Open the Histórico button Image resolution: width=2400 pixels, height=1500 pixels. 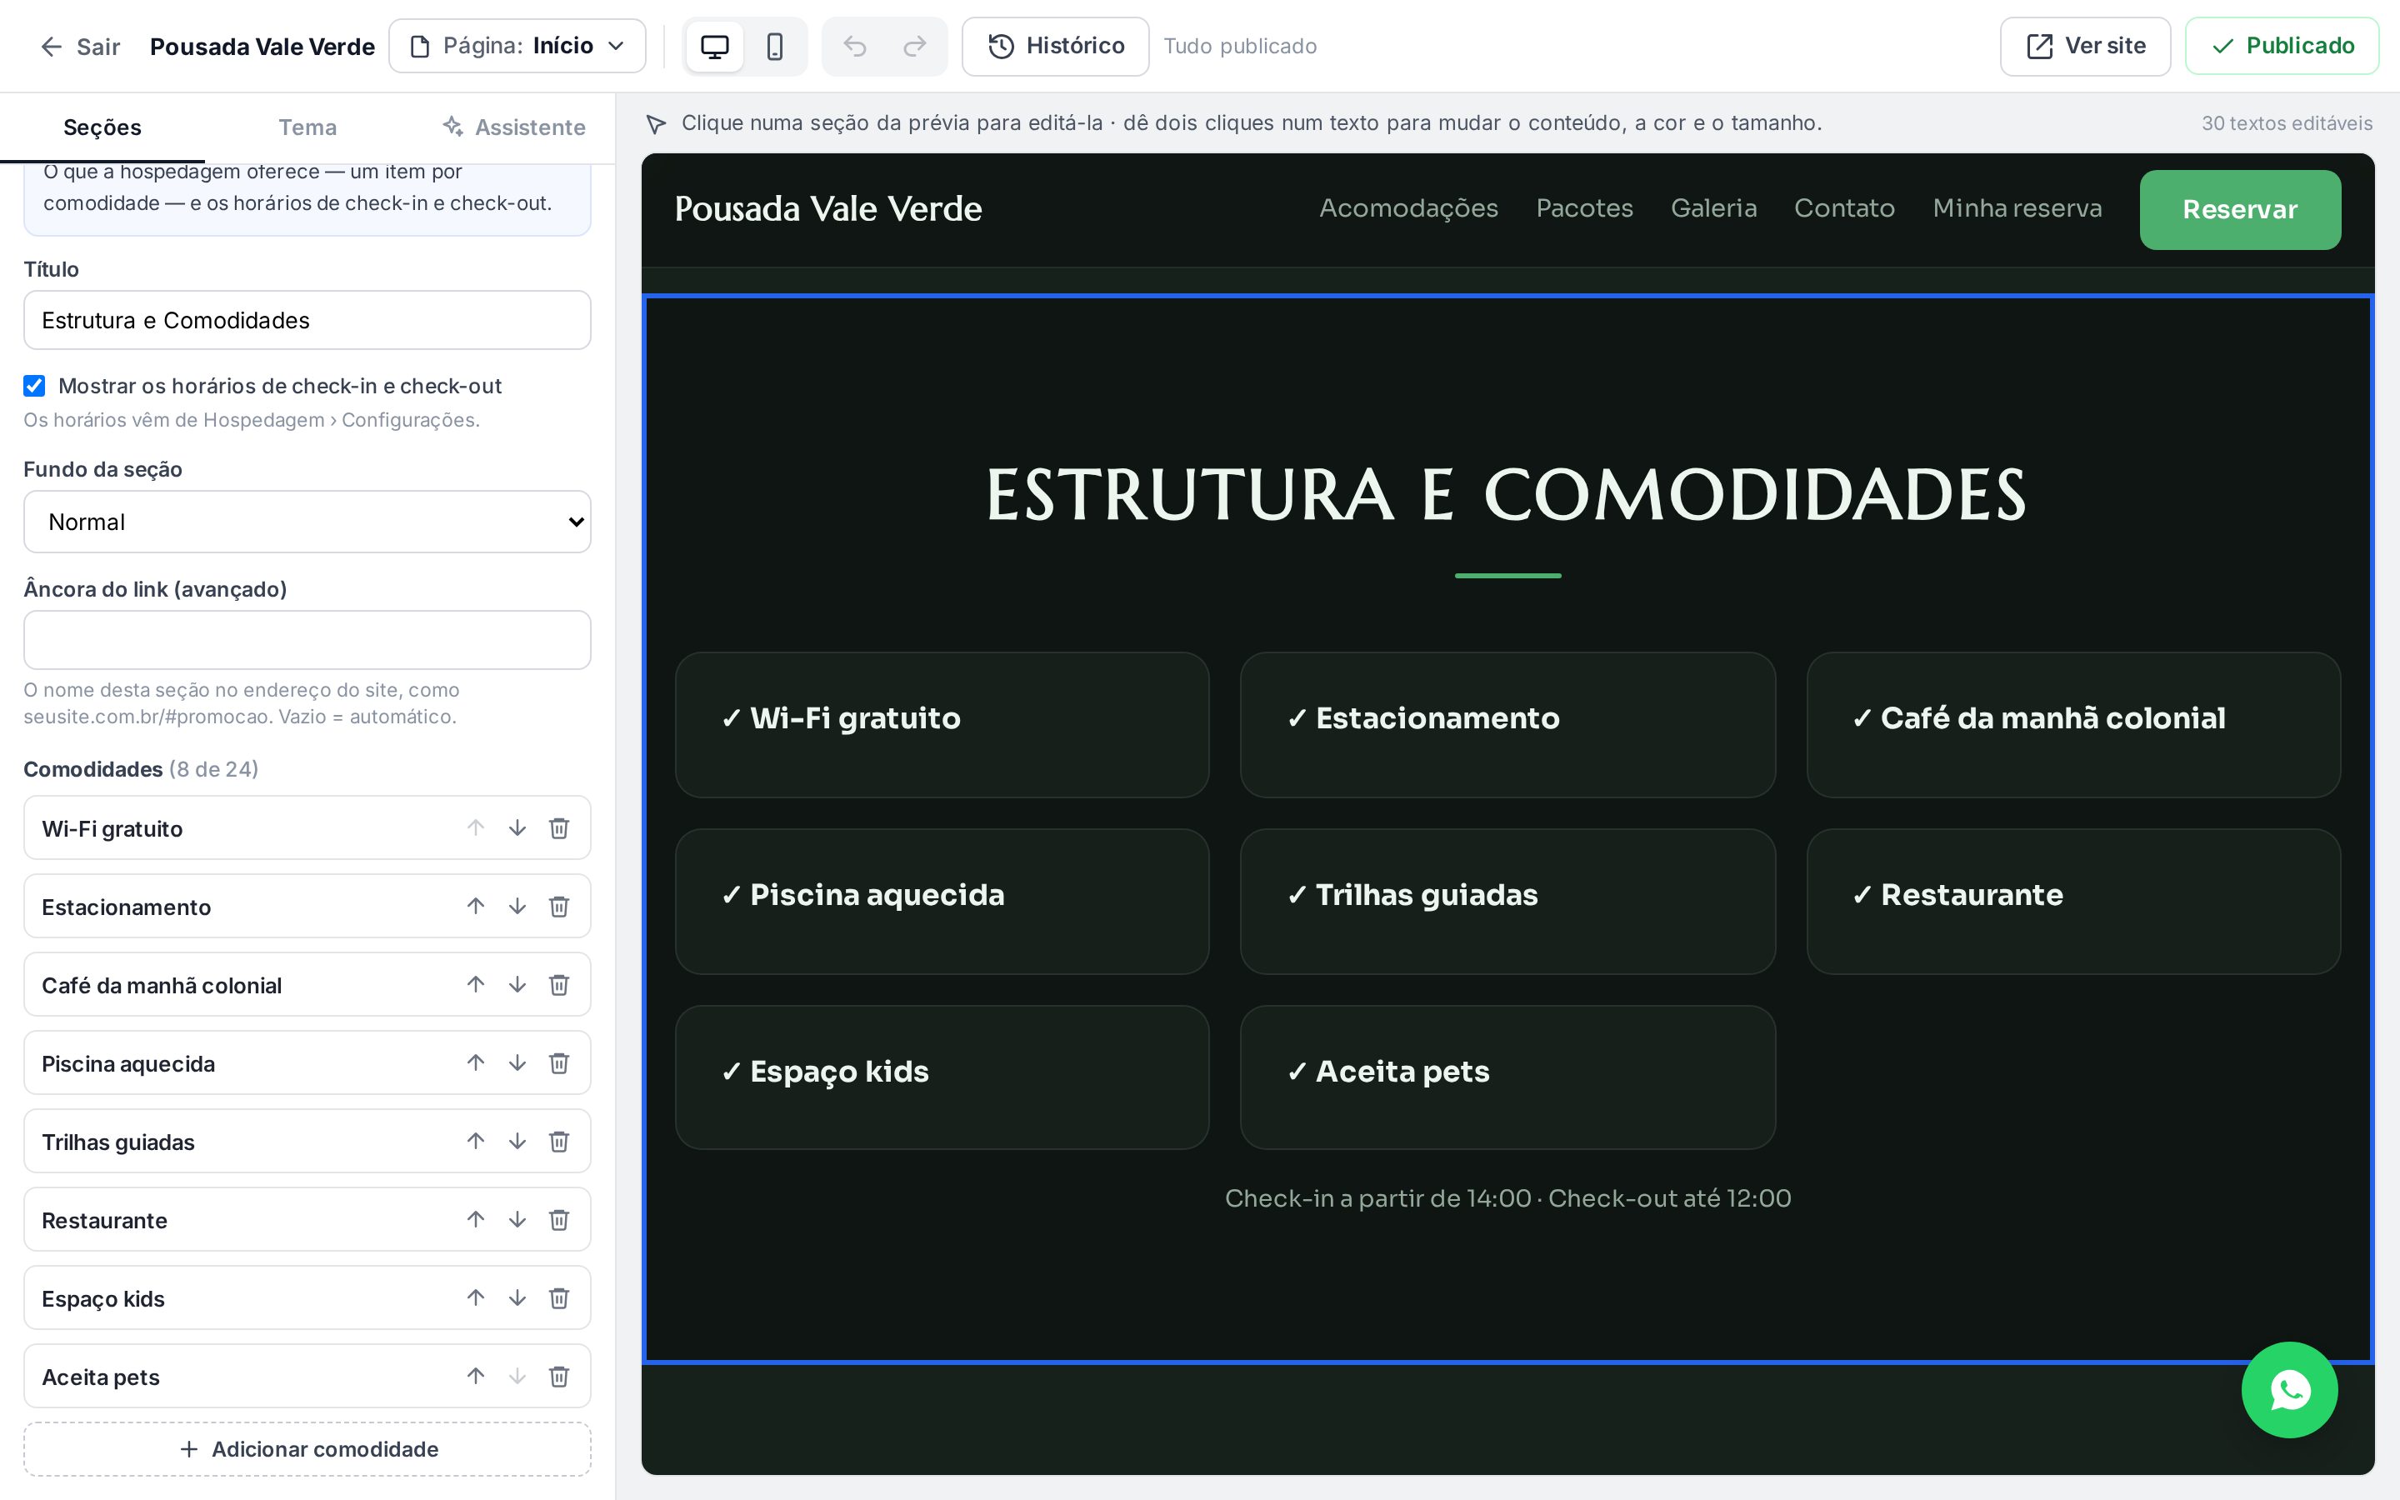click(1055, 46)
